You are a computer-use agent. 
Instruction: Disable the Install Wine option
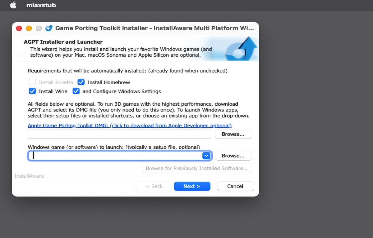coord(32,91)
